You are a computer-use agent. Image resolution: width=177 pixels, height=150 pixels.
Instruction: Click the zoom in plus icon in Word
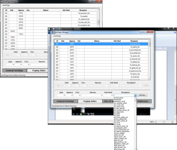coord(172,122)
